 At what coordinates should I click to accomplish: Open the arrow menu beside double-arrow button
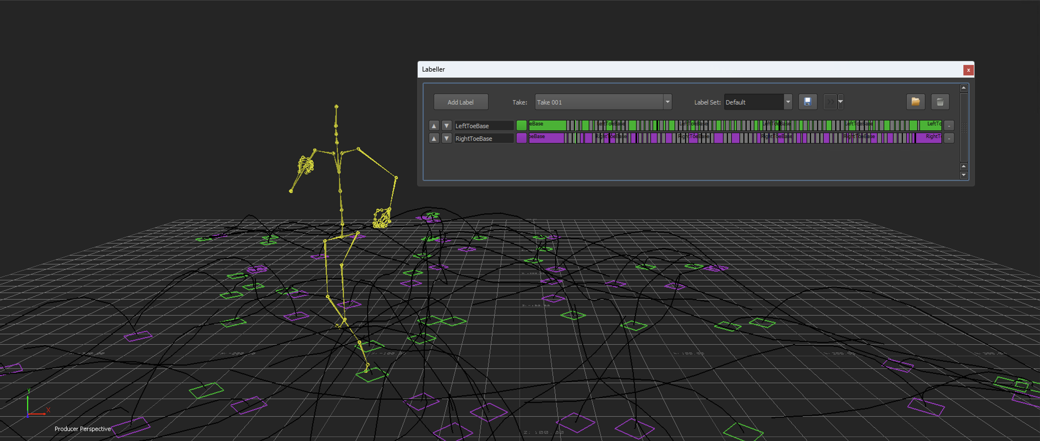841,102
